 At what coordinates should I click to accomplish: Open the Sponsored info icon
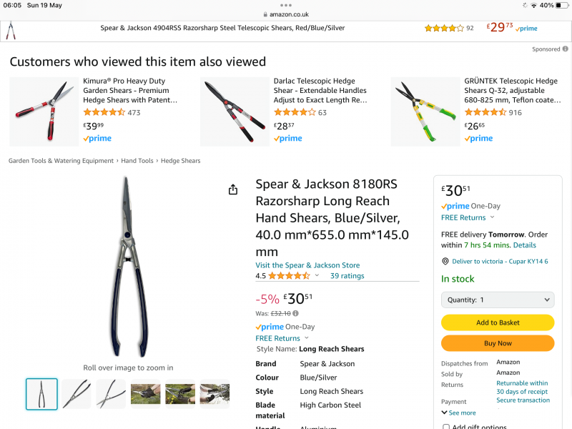[566, 49]
